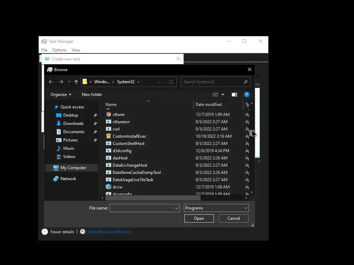Click the magnifier search icon
The image size is (354, 265).
[x=246, y=82]
